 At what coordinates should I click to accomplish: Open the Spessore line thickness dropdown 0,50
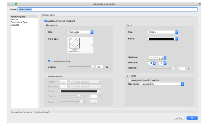click(157, 58)
